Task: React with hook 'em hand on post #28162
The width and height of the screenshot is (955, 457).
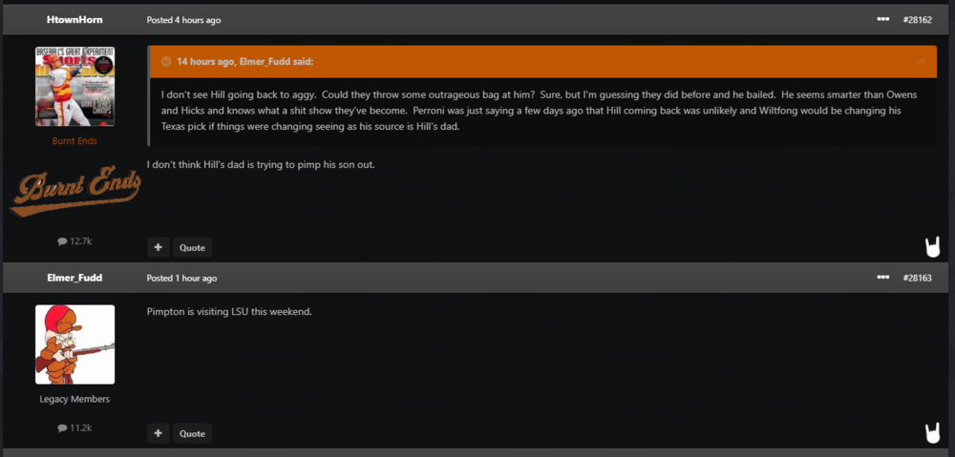Action: (932, 246)
